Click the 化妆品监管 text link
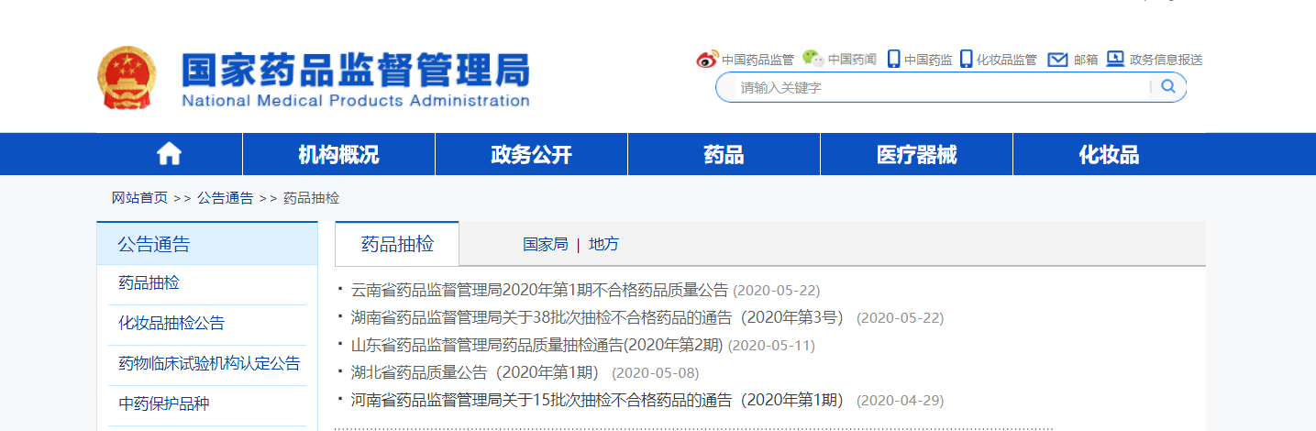Image resolution: width=1316 pixels, height=431 pixels. (1007, 60)
